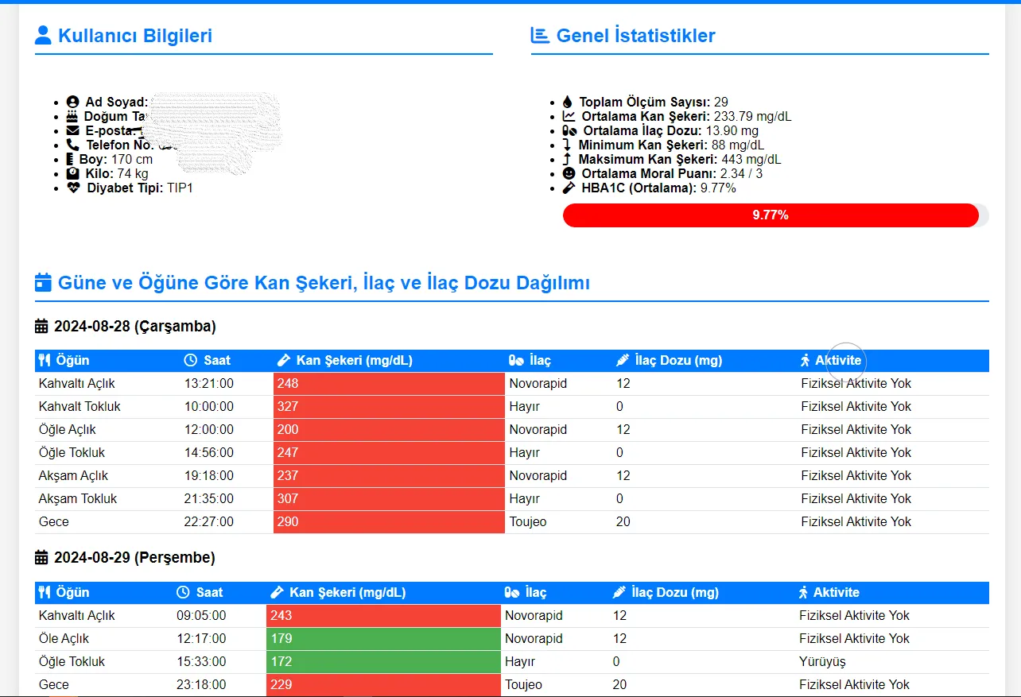The height and width of the screenshot is (697, 1021).
Task: Click the vial icon in second table's Kan Şekeri header
Action: click(x=277, y=593)
